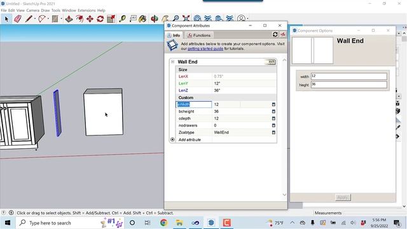Open dropdown arrow beside the Pencil tool

click(35, 19)
